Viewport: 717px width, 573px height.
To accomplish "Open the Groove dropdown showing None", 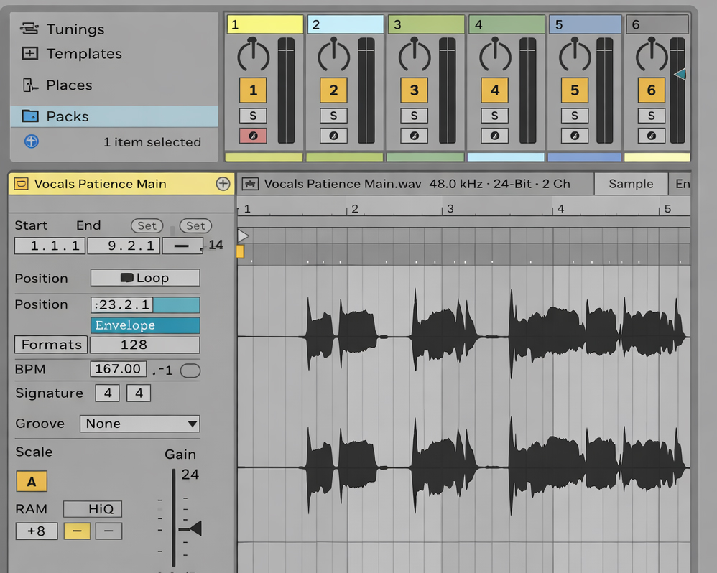I will [140, 424].
